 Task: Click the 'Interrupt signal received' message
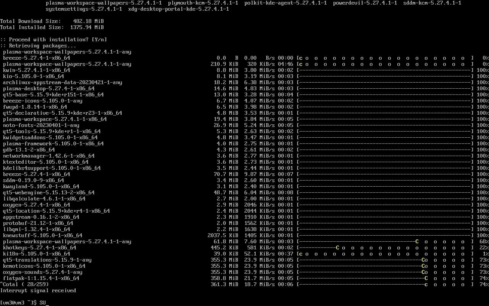click(38, 291)
